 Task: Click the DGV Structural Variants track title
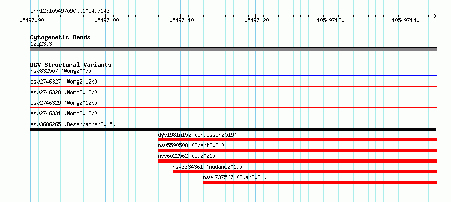point(71,65)
